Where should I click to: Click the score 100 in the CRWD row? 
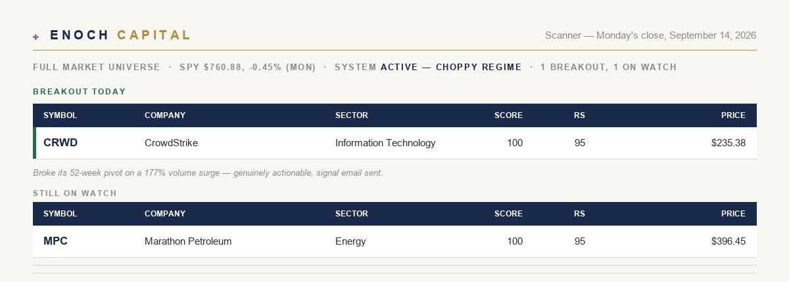[x=515, y=143]
